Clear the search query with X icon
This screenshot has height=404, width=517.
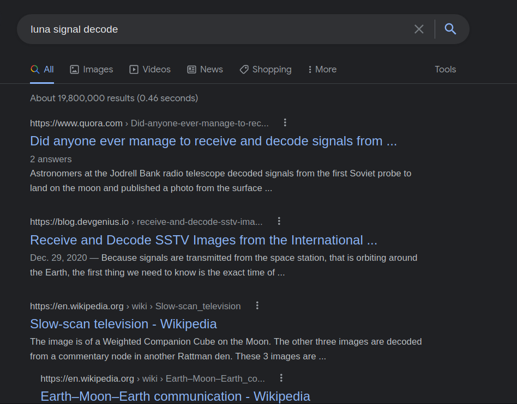click(x=419, y=29)
